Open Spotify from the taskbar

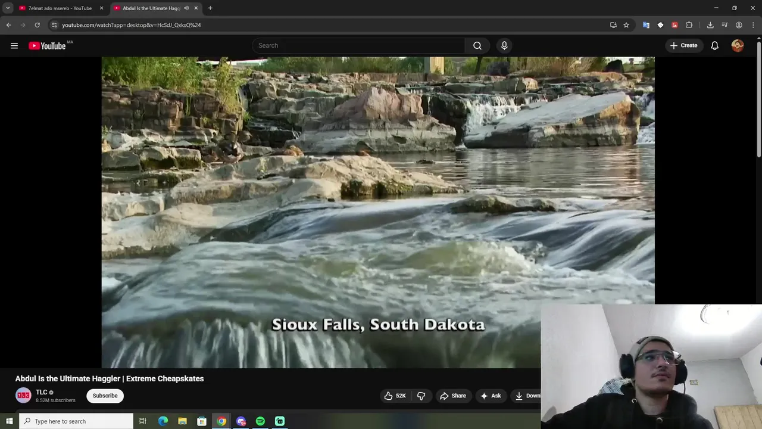click(260, 421)
